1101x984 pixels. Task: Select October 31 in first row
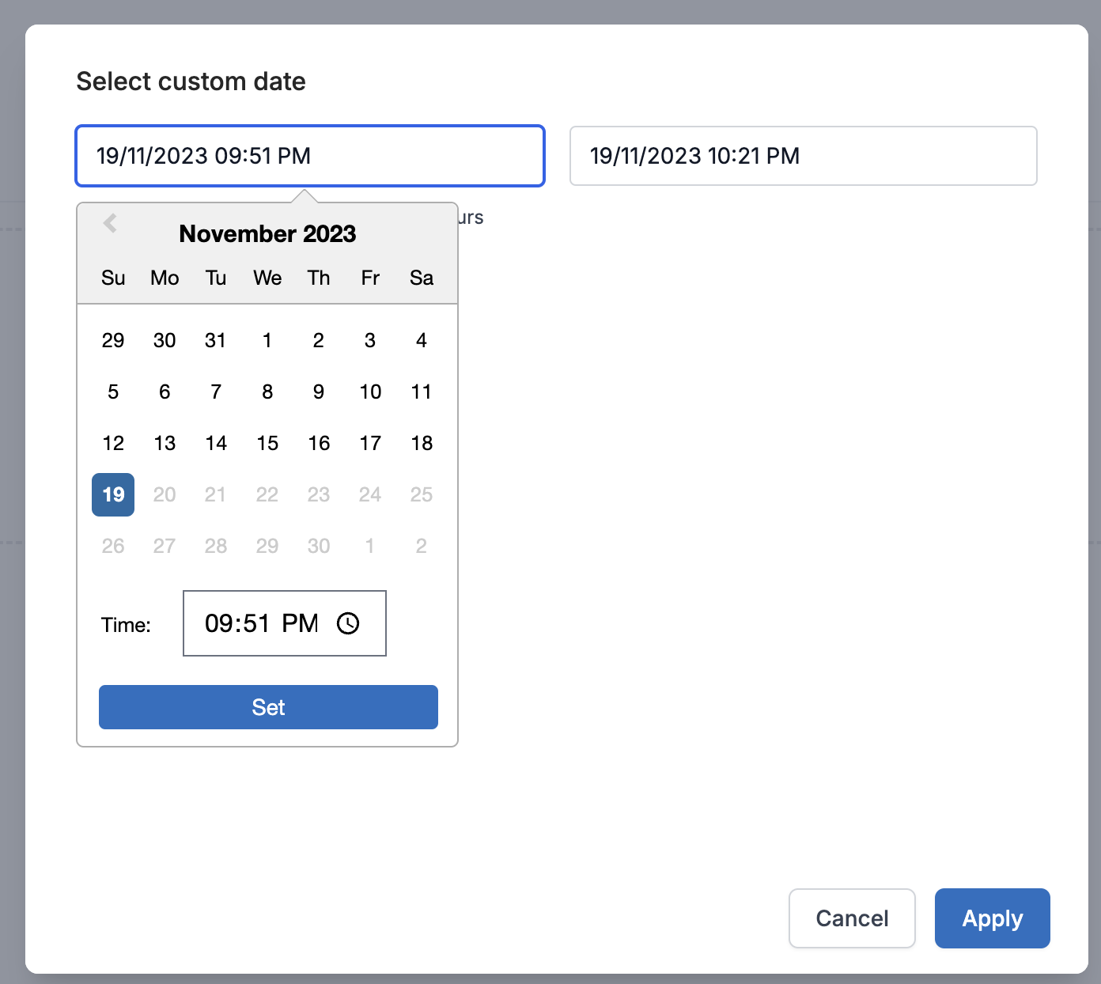[216, 340]
